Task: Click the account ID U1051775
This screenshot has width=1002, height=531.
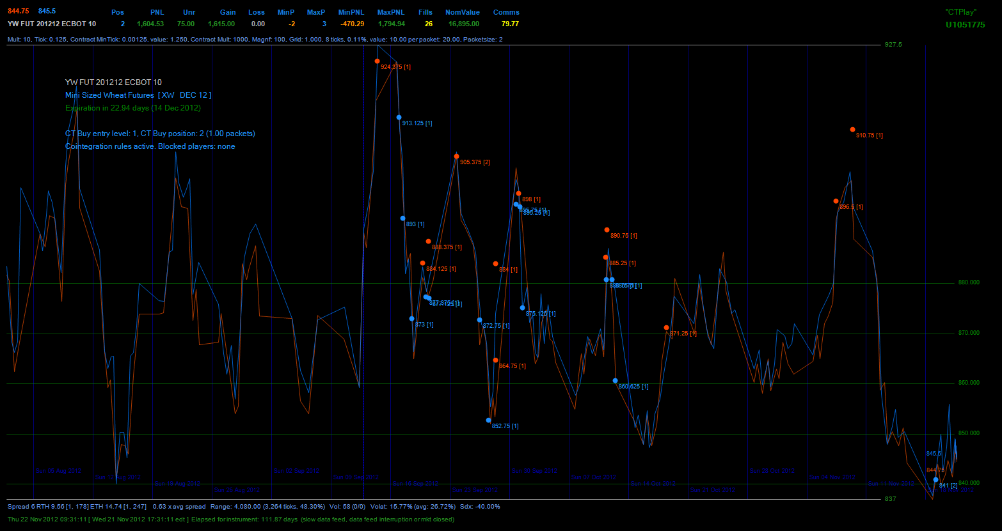Action: (966, 25)
